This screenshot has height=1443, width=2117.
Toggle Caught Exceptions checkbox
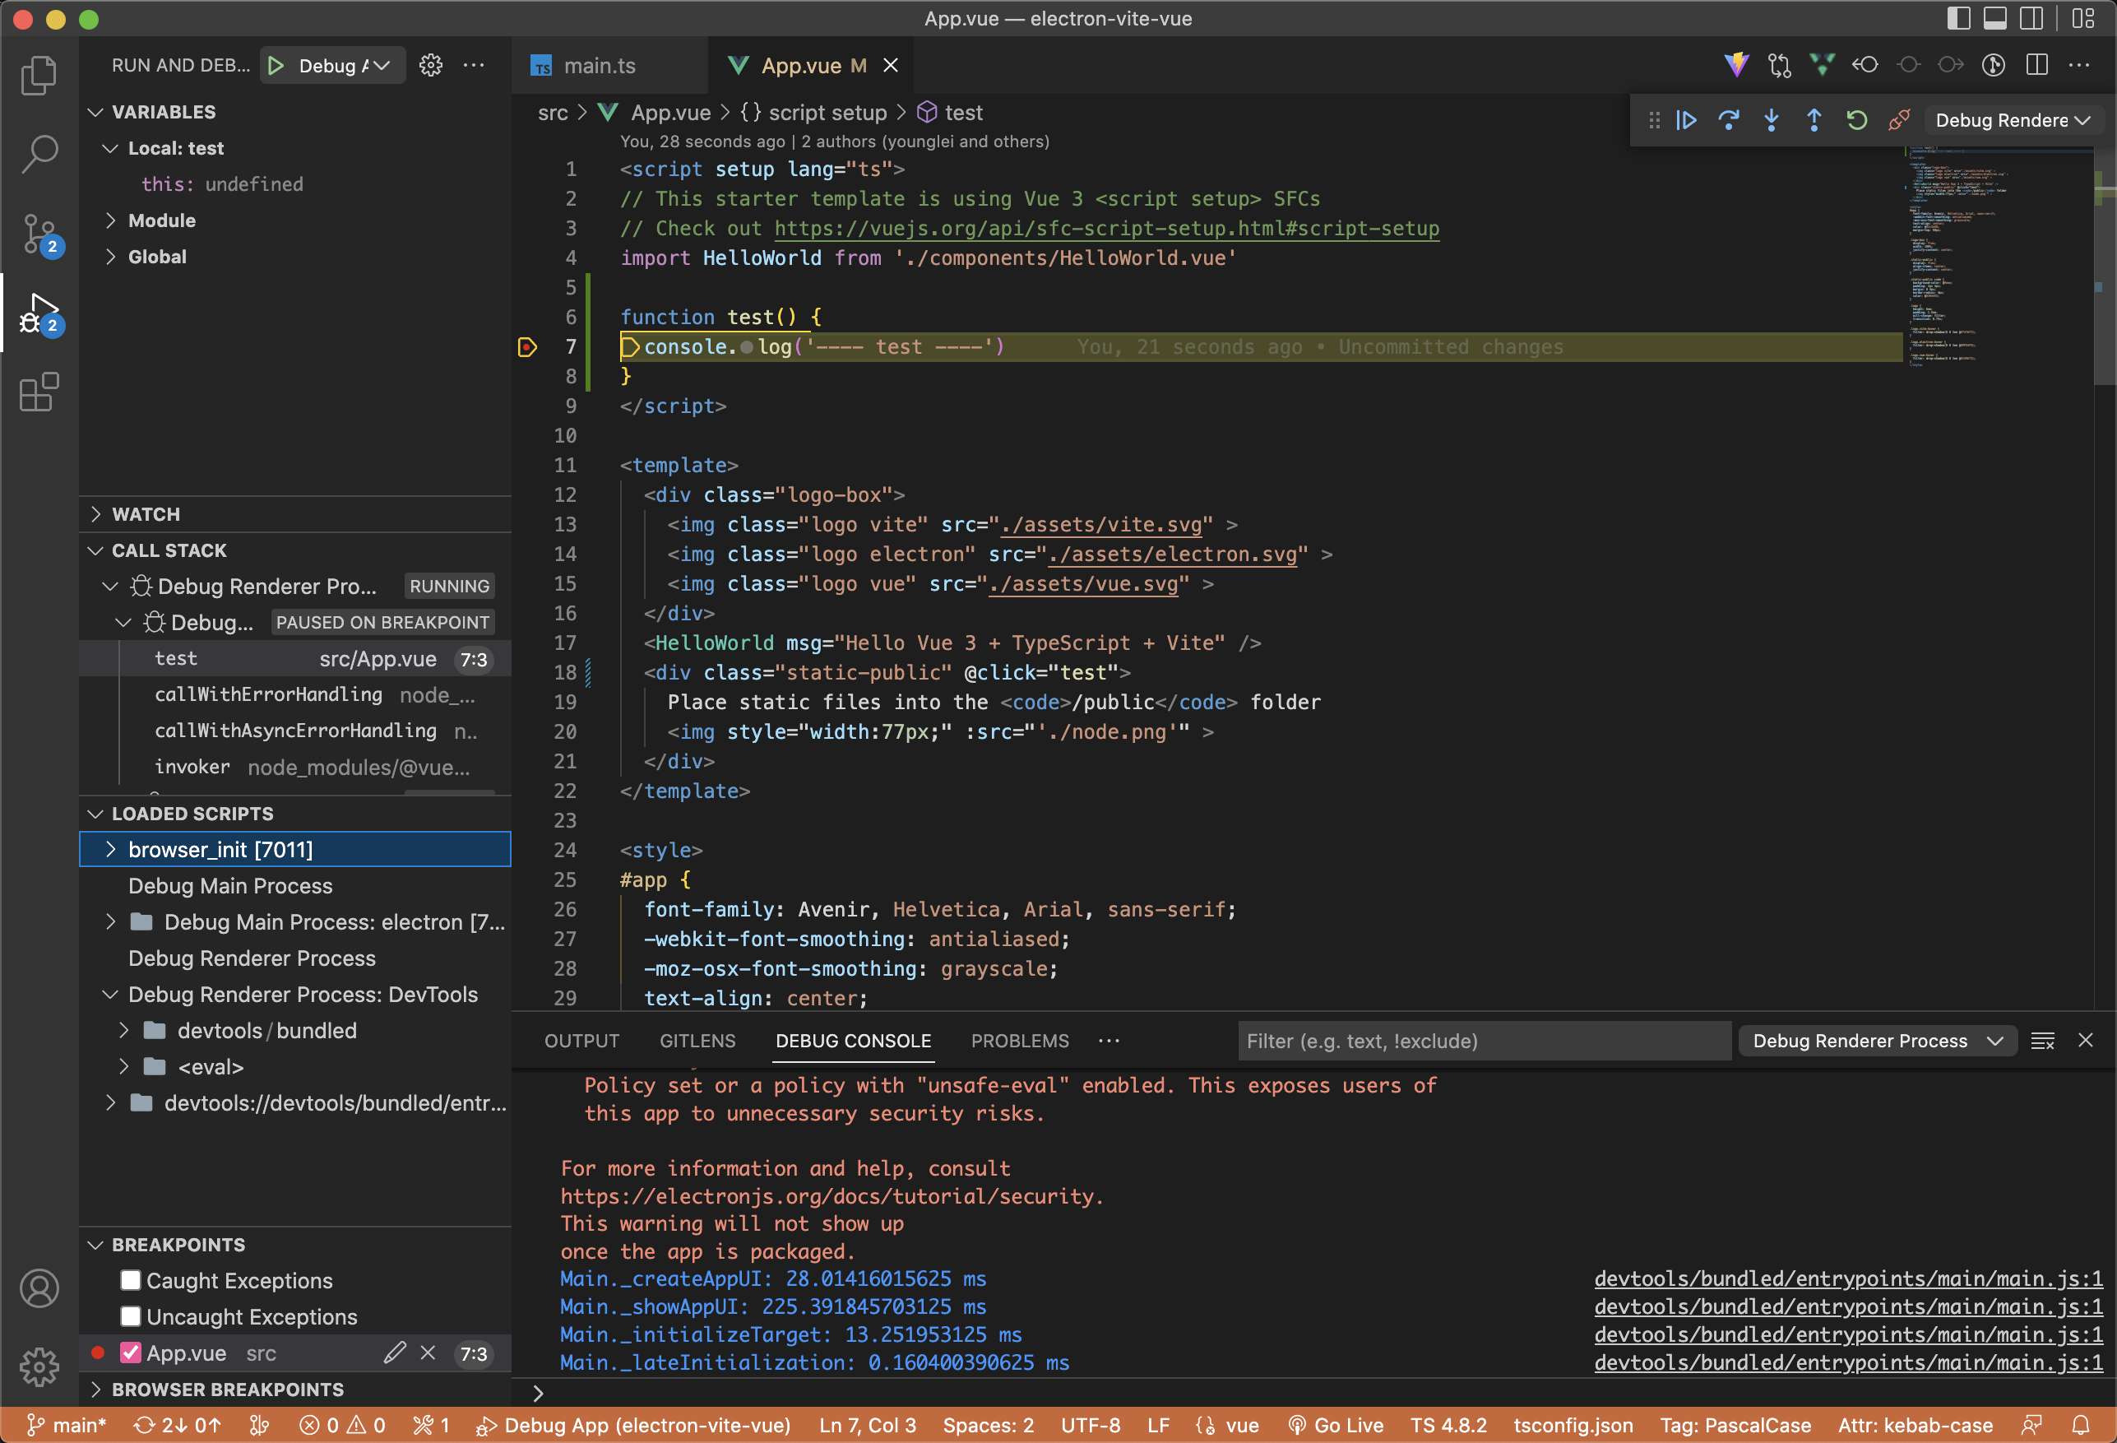click(130, 1281)
